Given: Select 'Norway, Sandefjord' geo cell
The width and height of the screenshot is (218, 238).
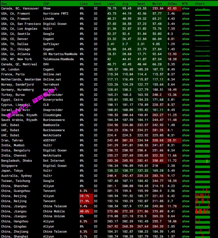Looking at the screenshot, I should pos(17,85).
